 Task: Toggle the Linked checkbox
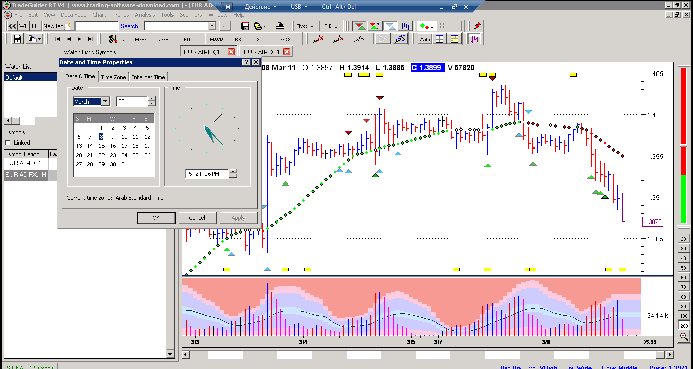coord(8,143)
